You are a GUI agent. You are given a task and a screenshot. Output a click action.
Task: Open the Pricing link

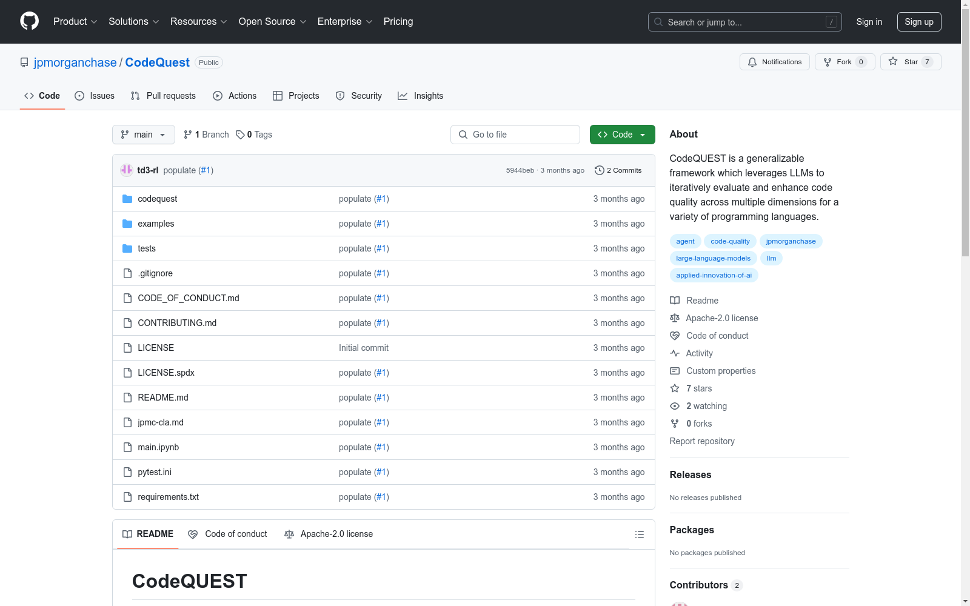398,21
